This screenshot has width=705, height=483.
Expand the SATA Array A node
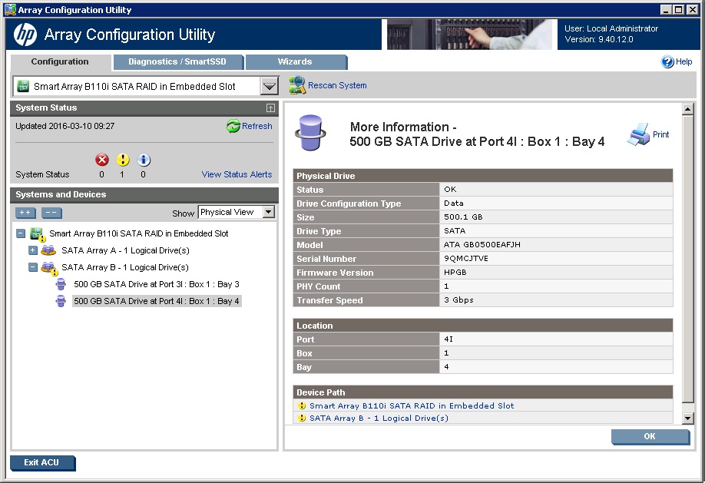[33, 250]
